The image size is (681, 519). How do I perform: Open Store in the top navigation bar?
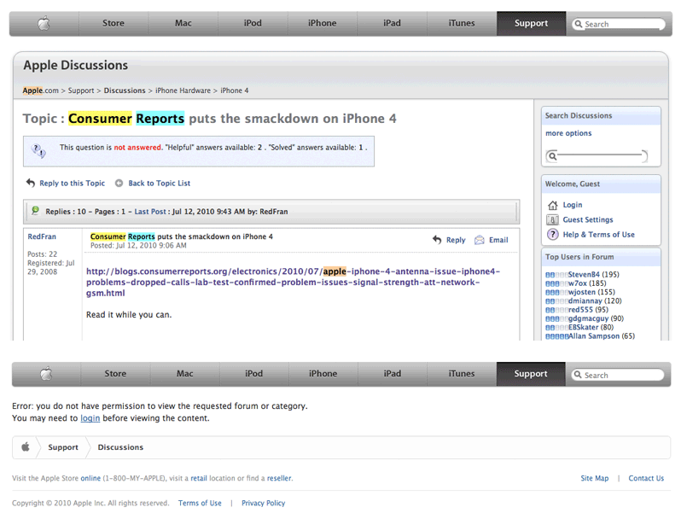point(113,23)
